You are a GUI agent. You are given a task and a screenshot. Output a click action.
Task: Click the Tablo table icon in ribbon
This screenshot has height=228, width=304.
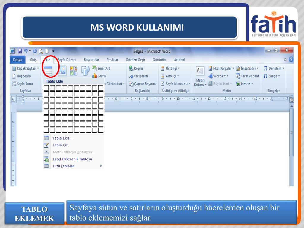(48, 71)
